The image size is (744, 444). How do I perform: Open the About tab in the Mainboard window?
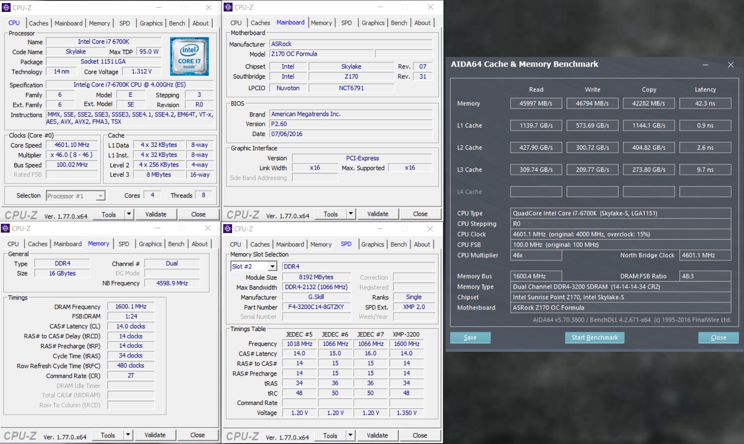click(422, 23)
